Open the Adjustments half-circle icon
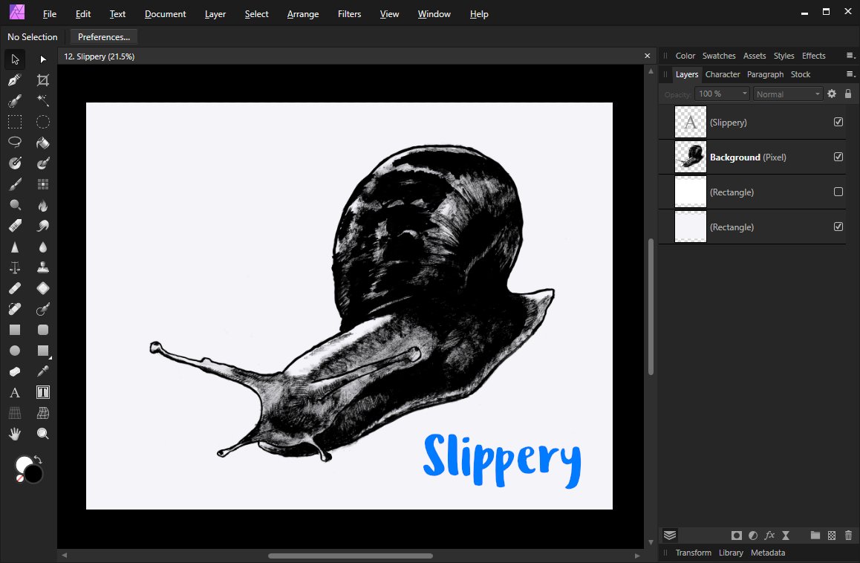 (x=753, y=536)
